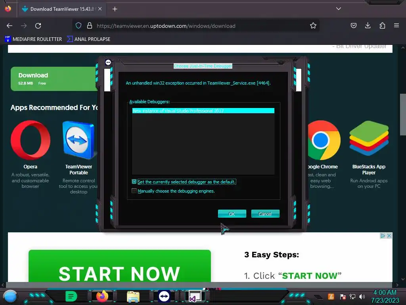The height and width of the screenshot is (305, 406).
Task: Select the Download TeamViewer tab
Action: (x=62, y=9)
